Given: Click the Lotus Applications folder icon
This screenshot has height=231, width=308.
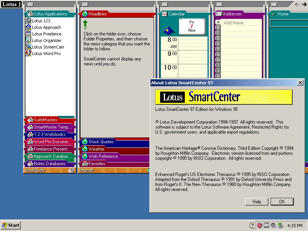Looking at the screenshot, I should click(x=30, y=14).
